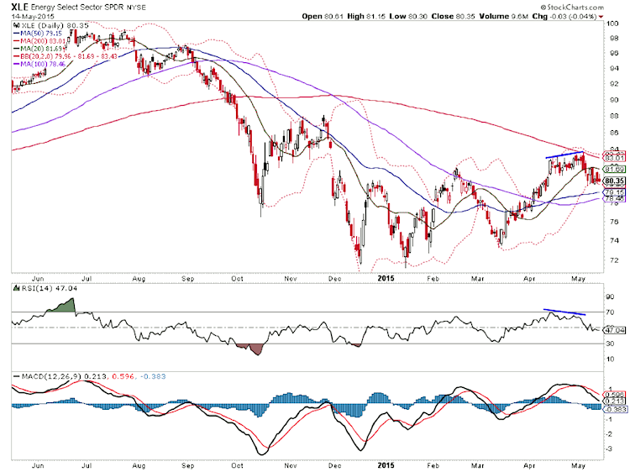Click the red down arrow beside Chg
Viewport: 630px width, 472px height.
pos(601,17)
